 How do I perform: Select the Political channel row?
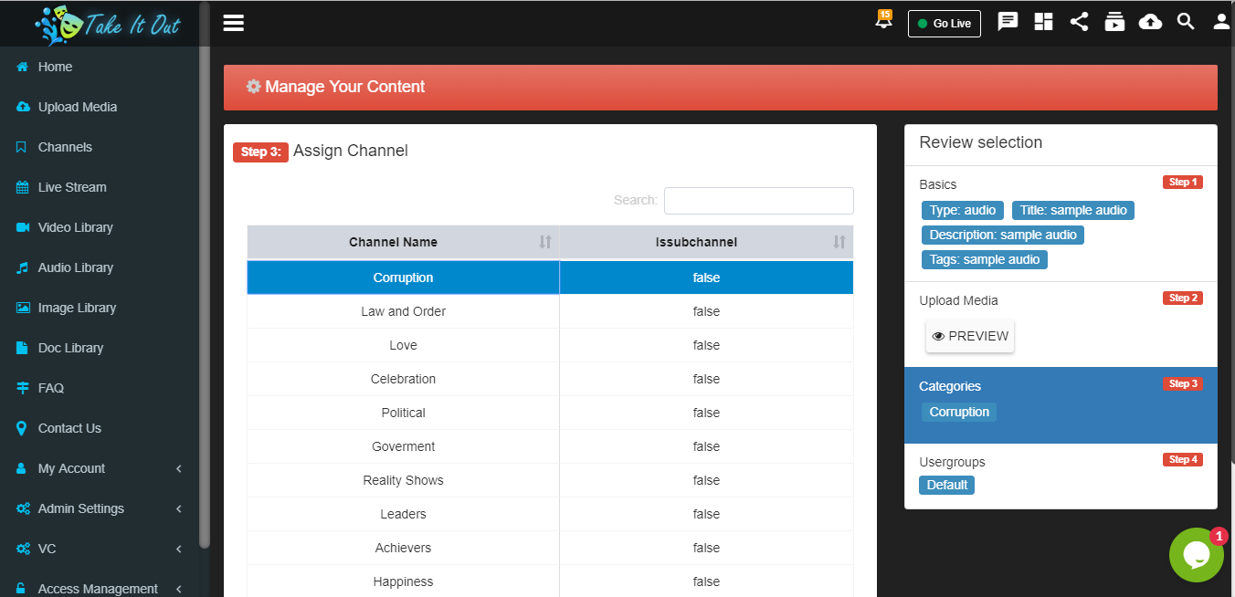pyautogui.click(x=550, y=413)
